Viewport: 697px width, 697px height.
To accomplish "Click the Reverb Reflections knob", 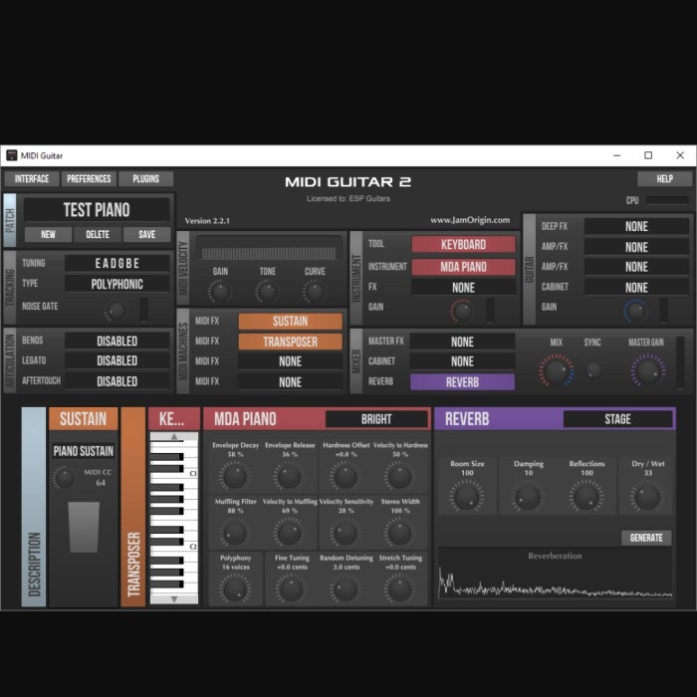I will tap(586, 497).
